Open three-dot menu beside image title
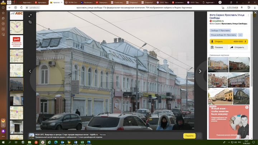258x145 pixels. [x=248, y=15]
